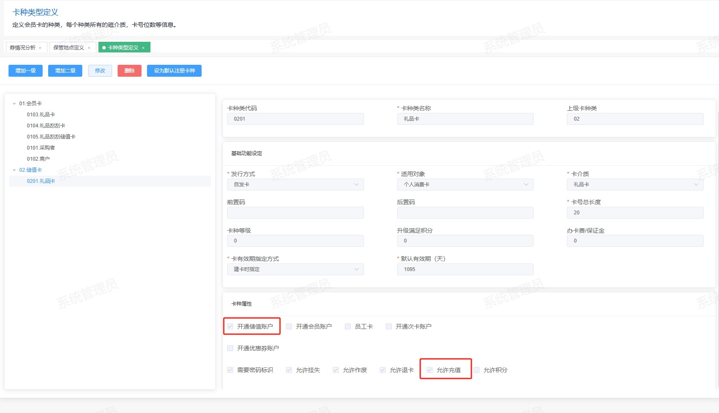
Task: Close the 保管地点定义 tab
Action: click(x=89, y=48)
